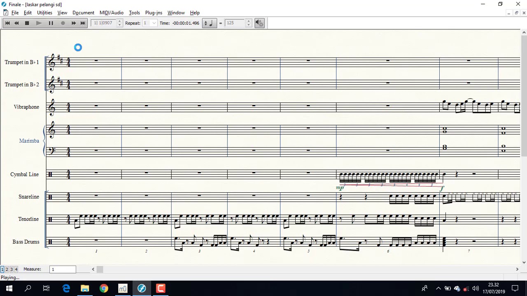
Task: Increase the measure counter stepper value
Action: coord(120,21)
